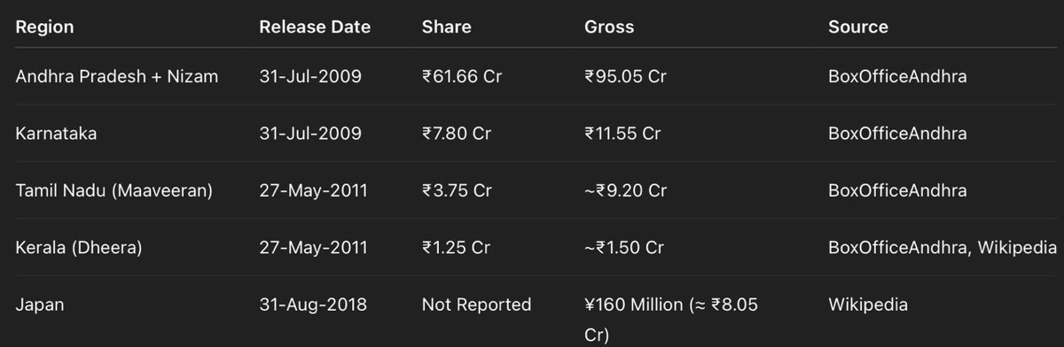
Task: Click the ~₹9.20 Cr gross value
Action: 625,190
